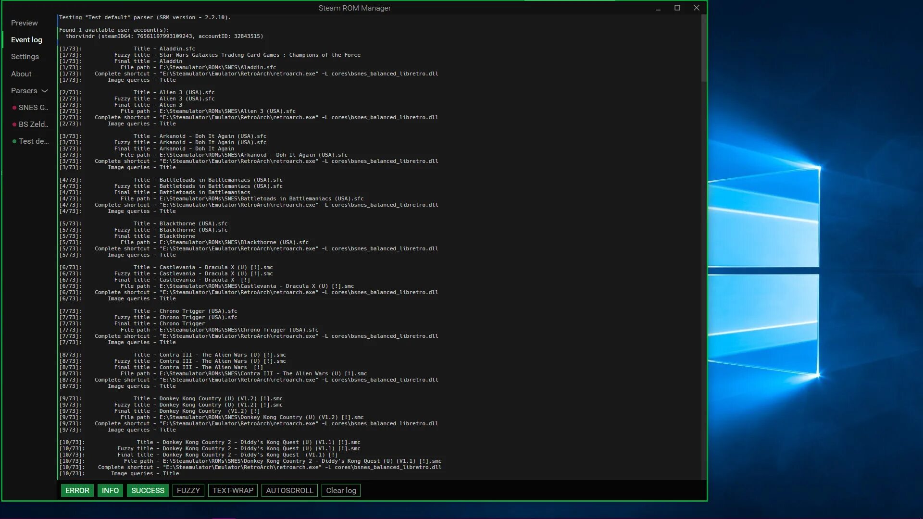Click the 'Found 1 available user account(s)' line
The height and width of the screenshot is (519, 923).
pos(114,30)
